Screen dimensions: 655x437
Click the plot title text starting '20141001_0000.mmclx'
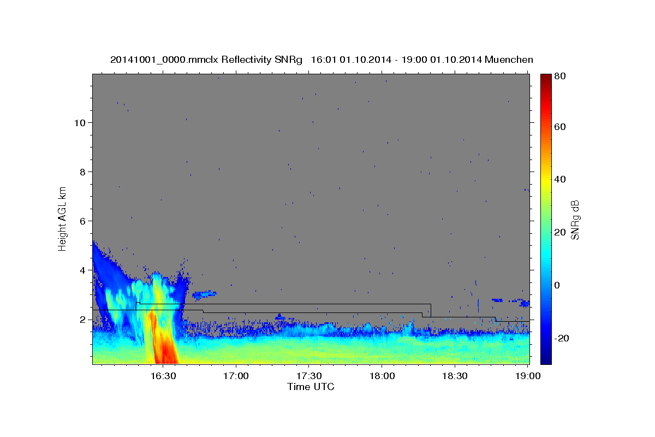click(321, 60)
